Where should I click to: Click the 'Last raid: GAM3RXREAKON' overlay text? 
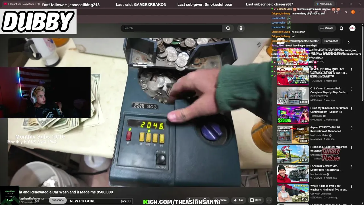pos(141,5)
